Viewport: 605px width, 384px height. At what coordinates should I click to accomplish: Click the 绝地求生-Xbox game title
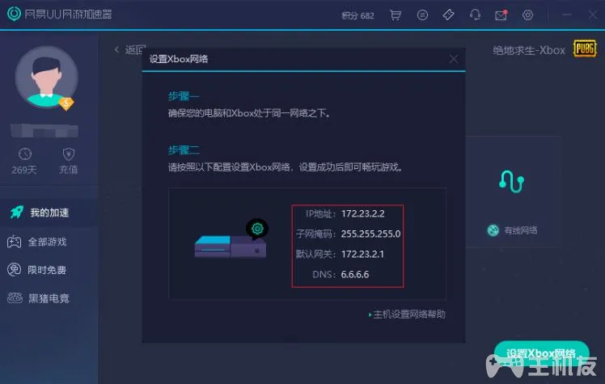coord(529,50)
